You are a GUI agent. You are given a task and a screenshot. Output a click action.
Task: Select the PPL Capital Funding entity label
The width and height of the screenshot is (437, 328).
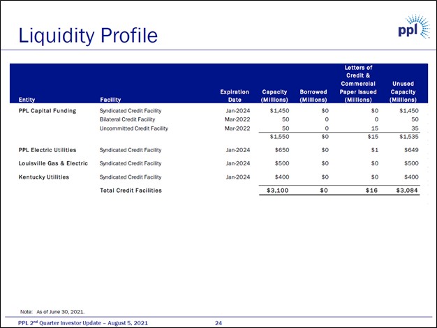[x=47, y=111]
